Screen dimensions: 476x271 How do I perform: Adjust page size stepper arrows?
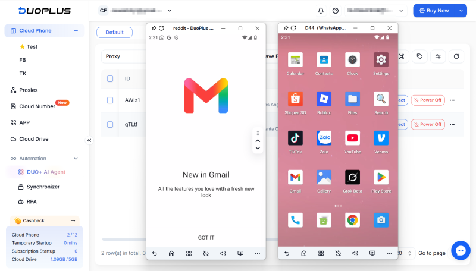pos(409,253)
